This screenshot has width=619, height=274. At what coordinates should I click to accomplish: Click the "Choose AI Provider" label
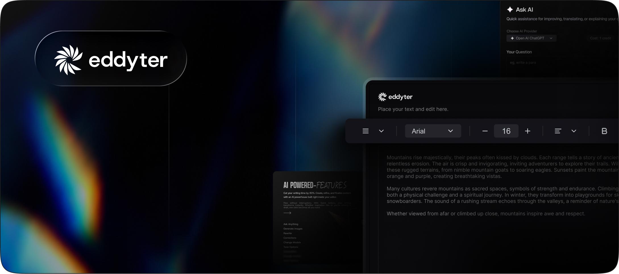522,31
